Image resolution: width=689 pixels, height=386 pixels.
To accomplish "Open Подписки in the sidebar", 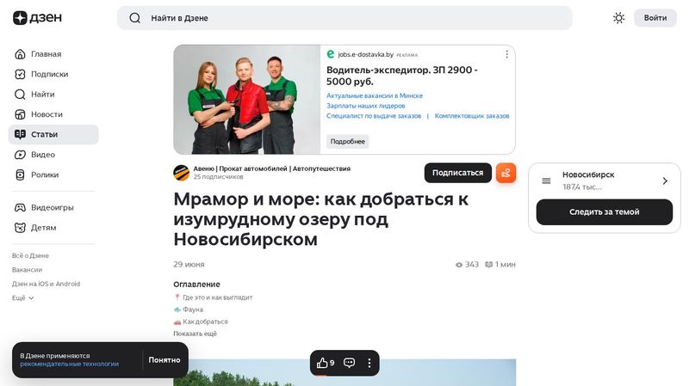I will (x=49, y=74).
